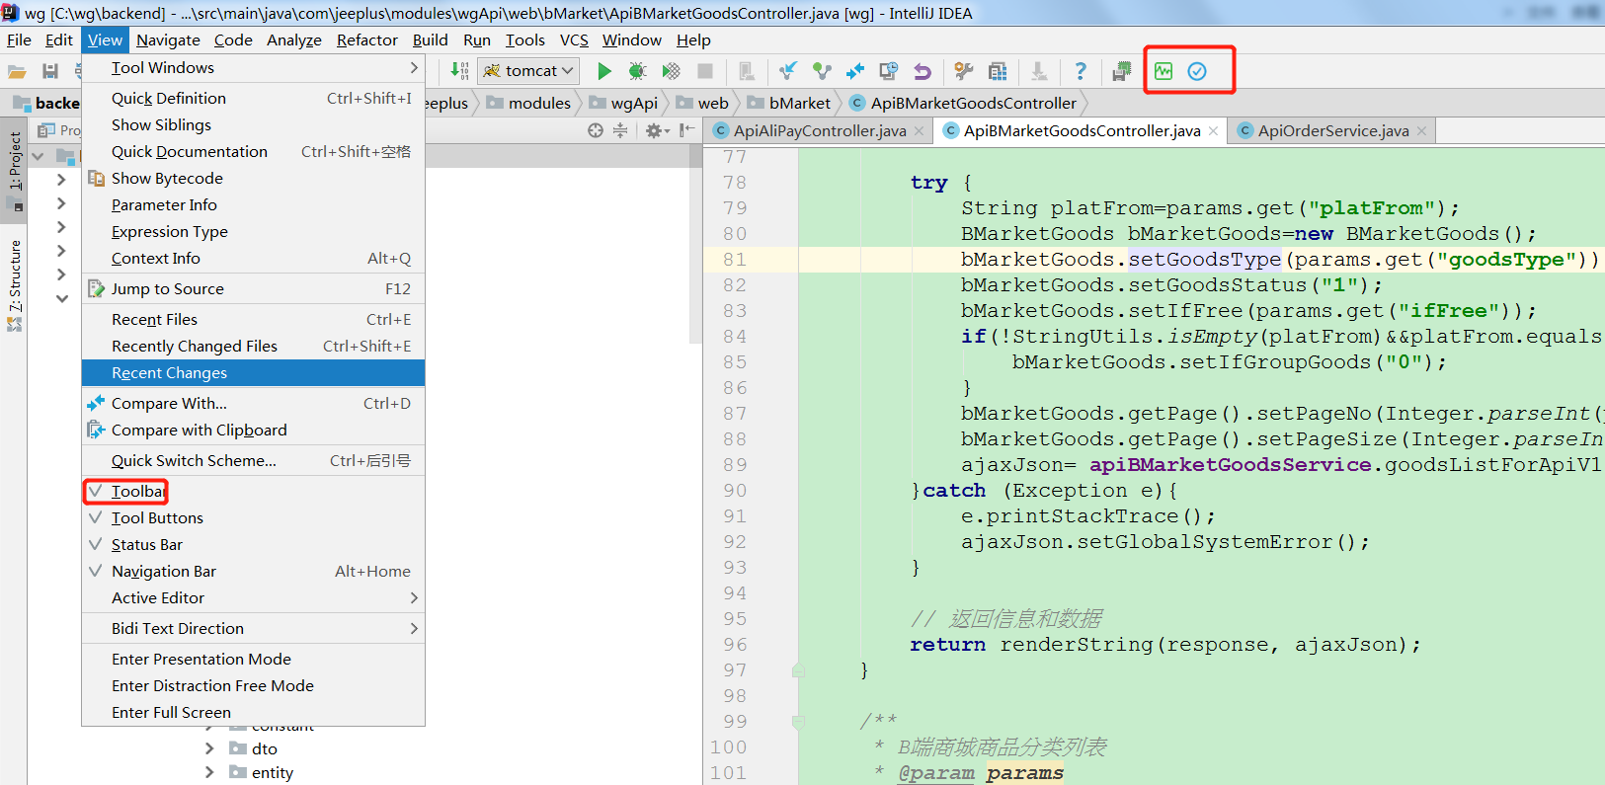Viewport: 1605px width, 785px height.
Task: Choose Quick Definition menu entry
Action: 253,98
